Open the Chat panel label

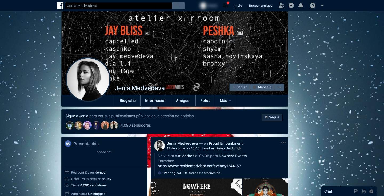[328, 191]
